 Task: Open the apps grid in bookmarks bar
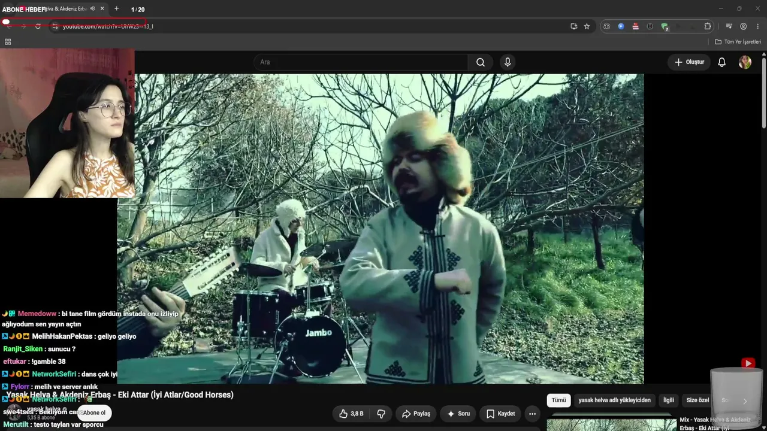pyautogui.click(x=8, y=42)
